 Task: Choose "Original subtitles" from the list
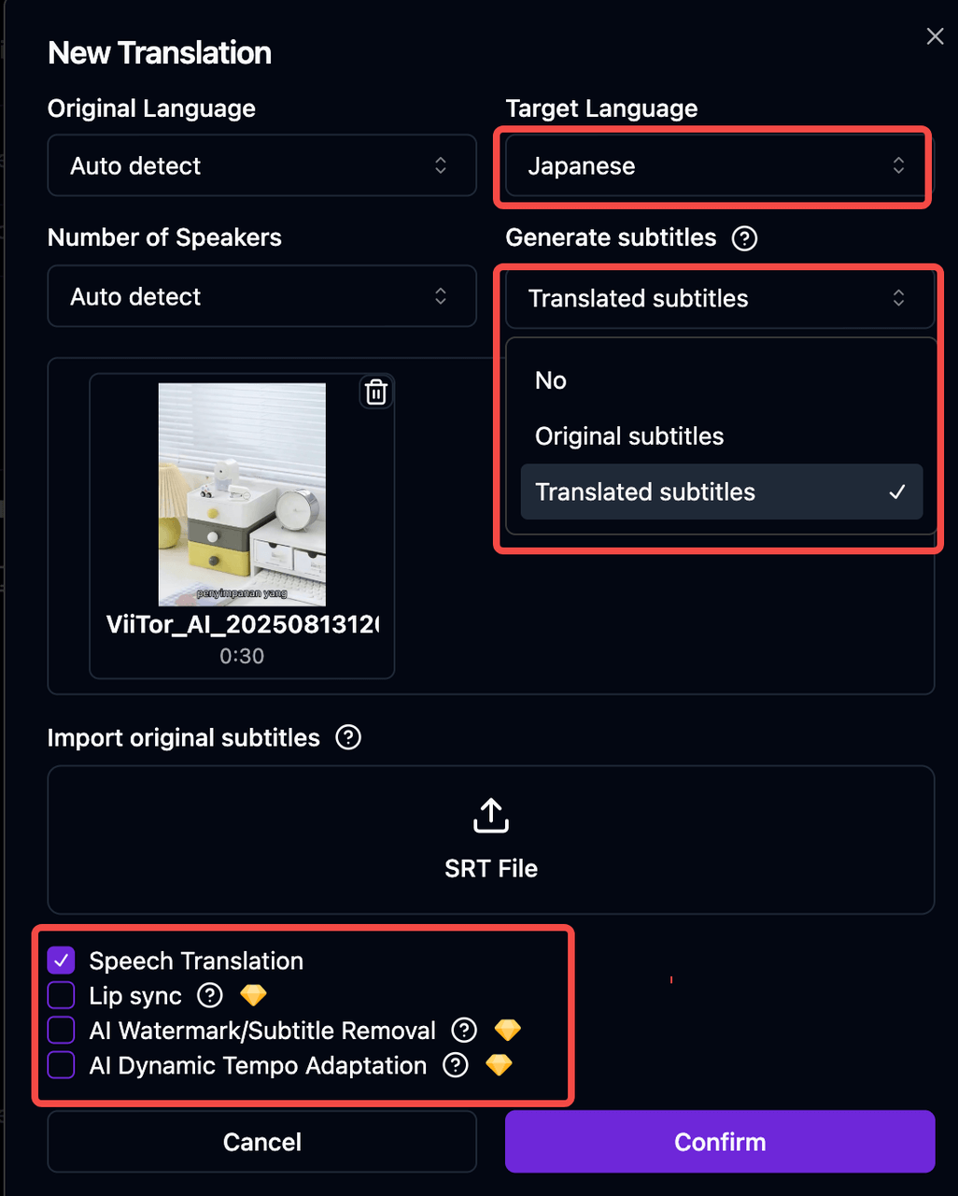pyautogui.click(x=629, y=436)
